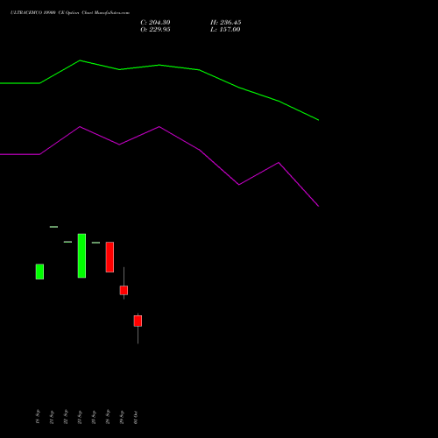Select the green upper band line
438x438 pixels.
[x=159, y=65]
